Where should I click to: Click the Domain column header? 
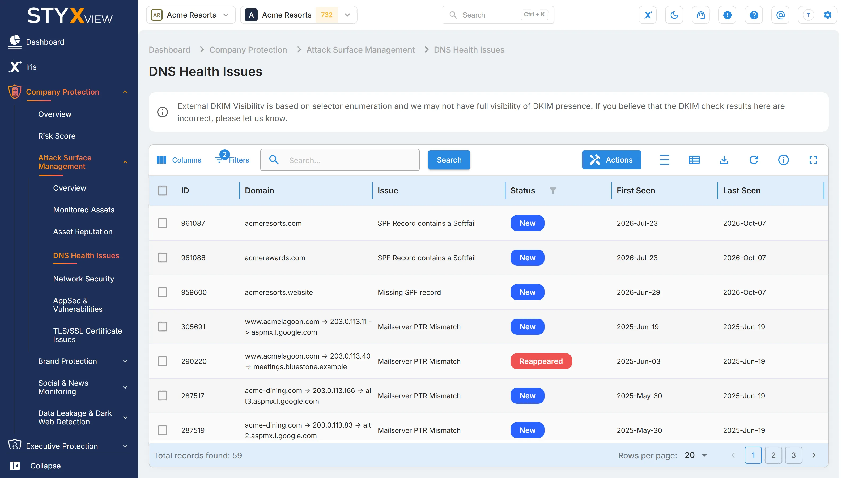(x=259, y=191)
